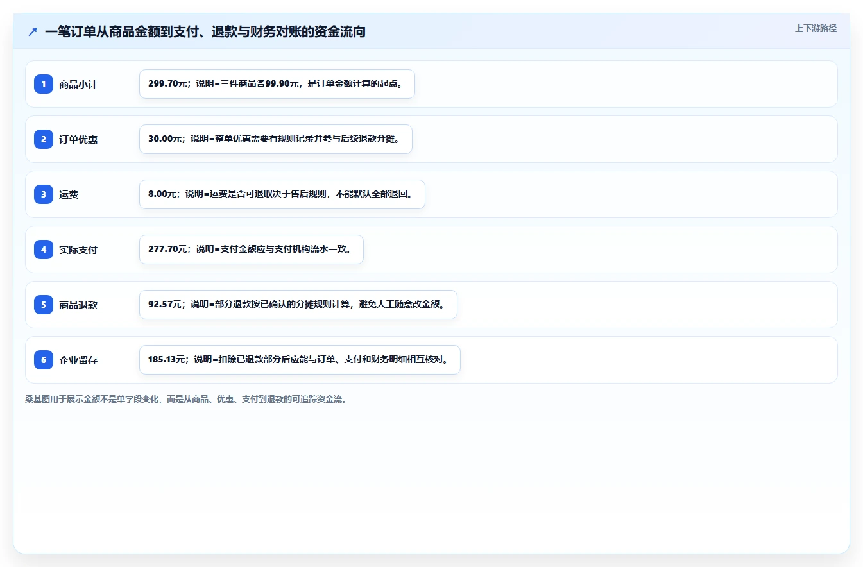Click step badge 3 for 运费
Image resolution: width=863 pixels, height=567 pixels.
coord(44,194)
